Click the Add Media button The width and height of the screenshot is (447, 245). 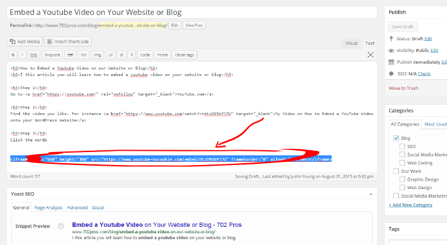[25, 42]
